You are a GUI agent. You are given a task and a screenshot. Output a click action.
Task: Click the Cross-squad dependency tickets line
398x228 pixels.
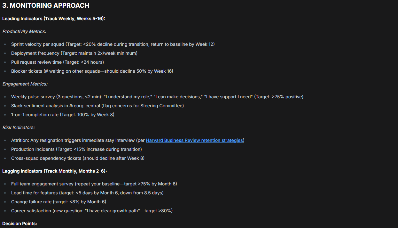pyautogui.click(x=78, y=158)
